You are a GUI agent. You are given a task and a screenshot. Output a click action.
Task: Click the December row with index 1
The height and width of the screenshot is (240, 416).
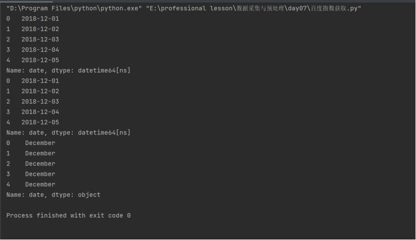(31, 153)
